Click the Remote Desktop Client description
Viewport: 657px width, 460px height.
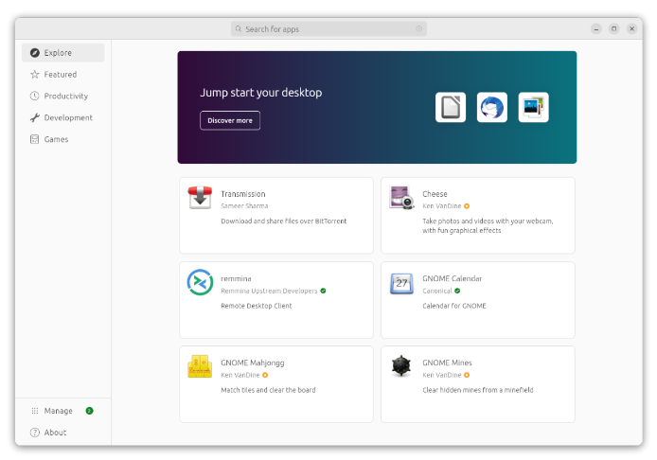(x=257, y=306)
